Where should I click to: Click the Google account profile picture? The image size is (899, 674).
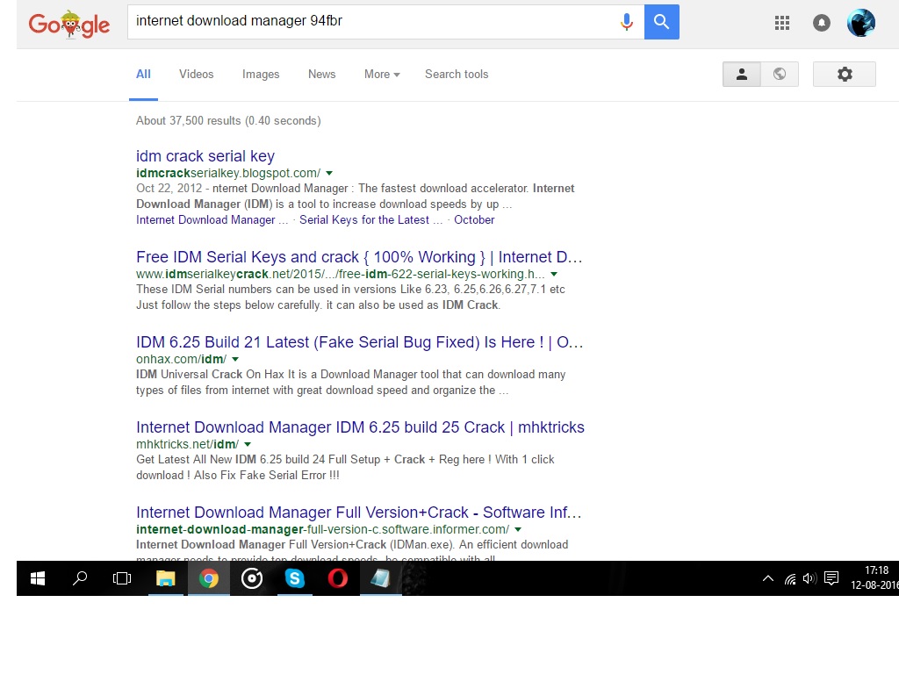pos(860,22)
